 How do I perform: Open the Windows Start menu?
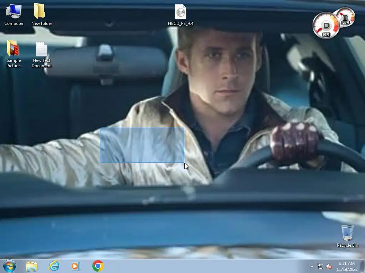[x=10, y=266]
